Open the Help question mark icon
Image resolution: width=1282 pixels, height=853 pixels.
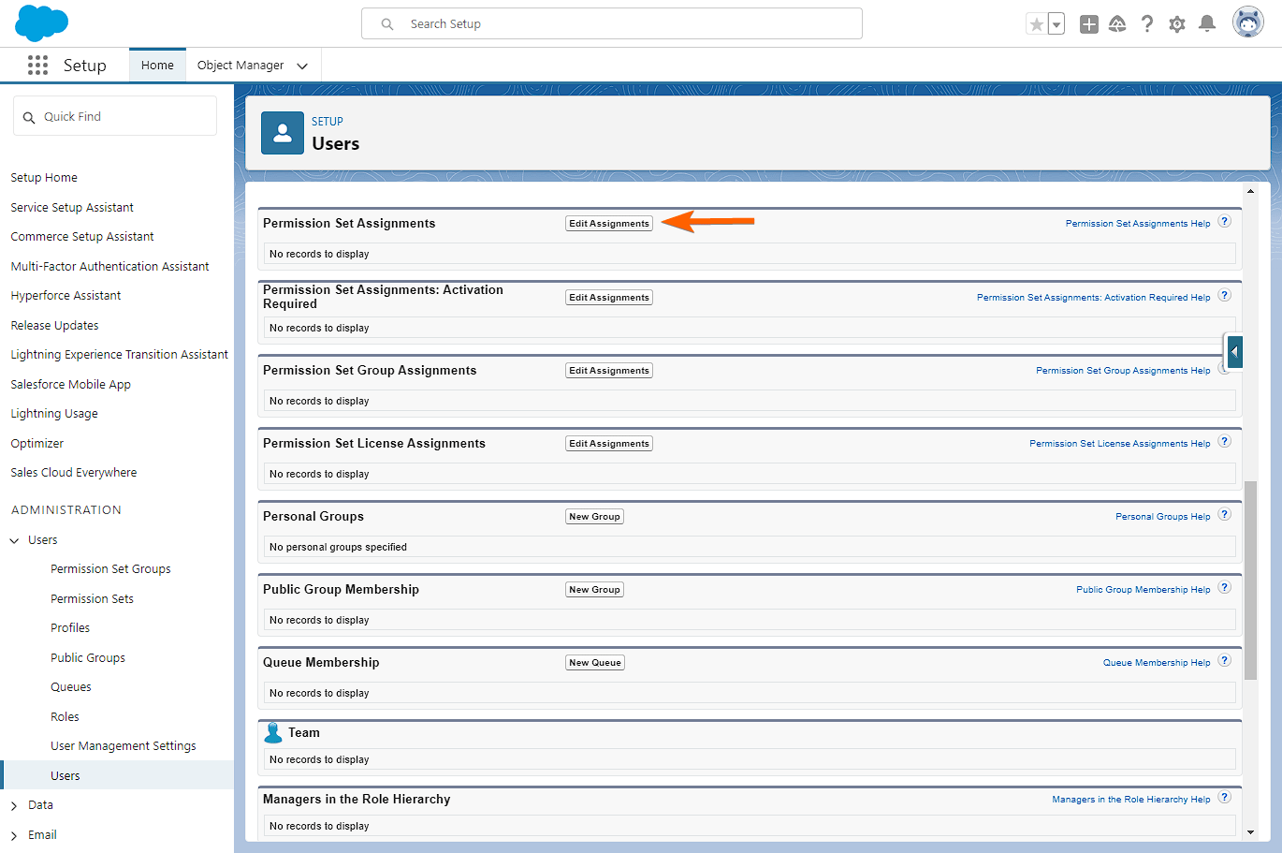point(1147,24)
